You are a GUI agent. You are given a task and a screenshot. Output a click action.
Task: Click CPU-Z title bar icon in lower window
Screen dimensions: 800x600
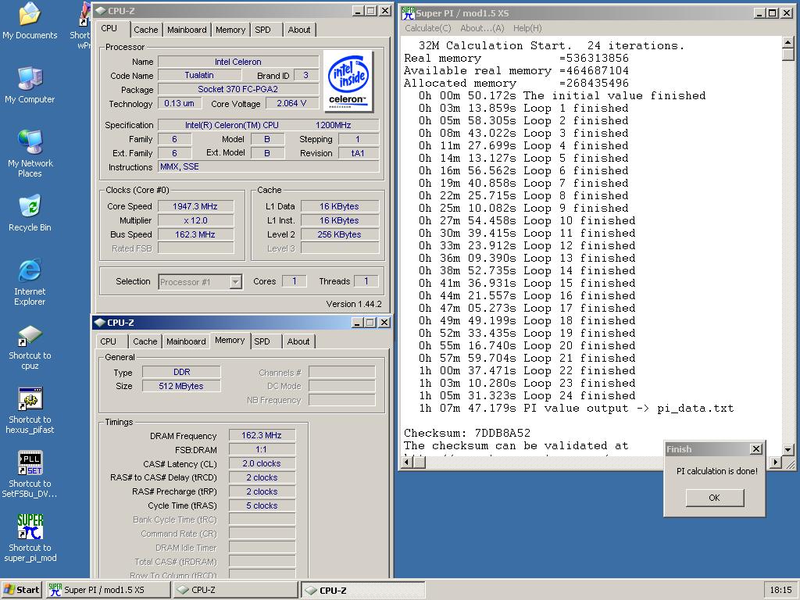coord(99,323)
